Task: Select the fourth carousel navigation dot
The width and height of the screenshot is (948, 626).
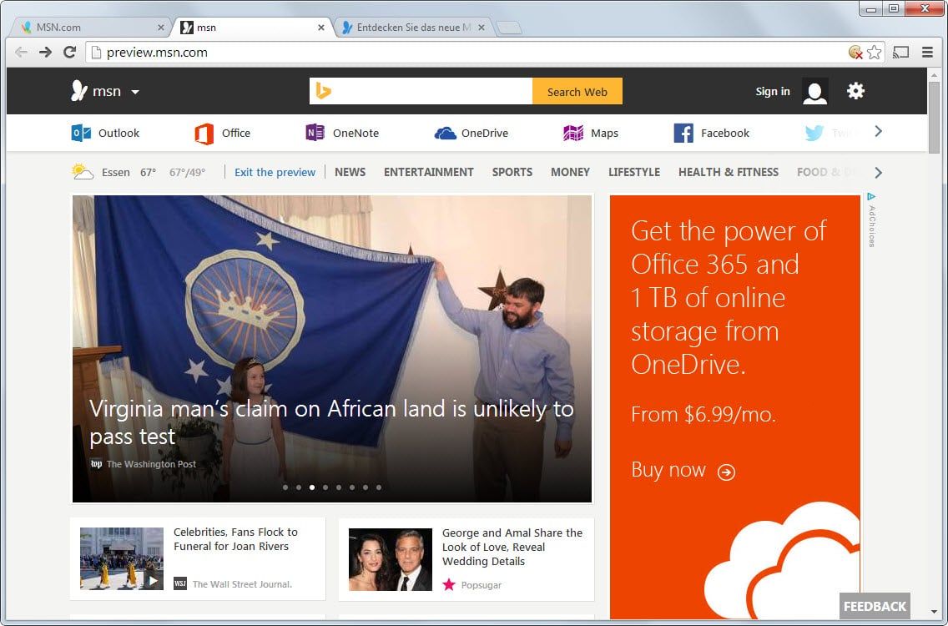Action: (325, 487)
